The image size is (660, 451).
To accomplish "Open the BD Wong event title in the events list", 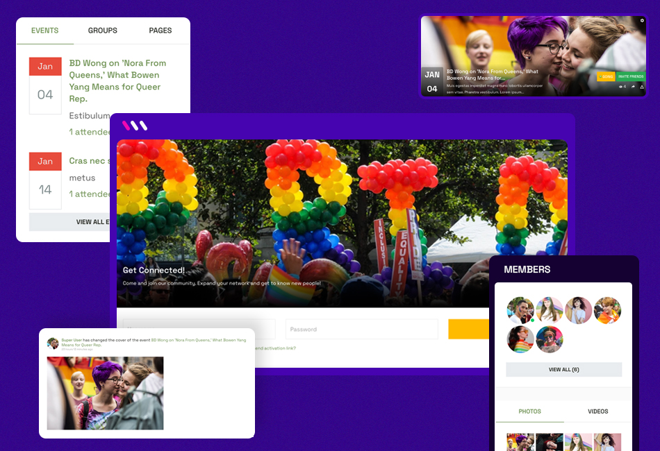I will pos(118,80).
